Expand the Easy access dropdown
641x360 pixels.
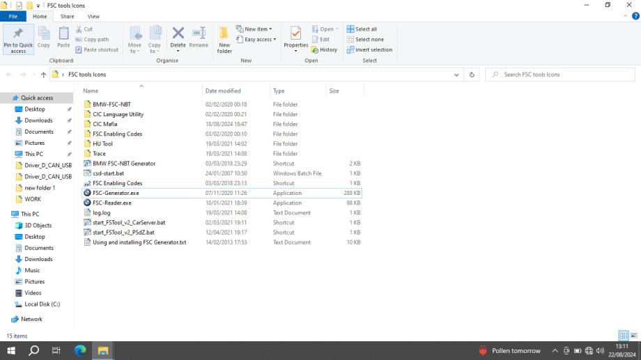256,39
